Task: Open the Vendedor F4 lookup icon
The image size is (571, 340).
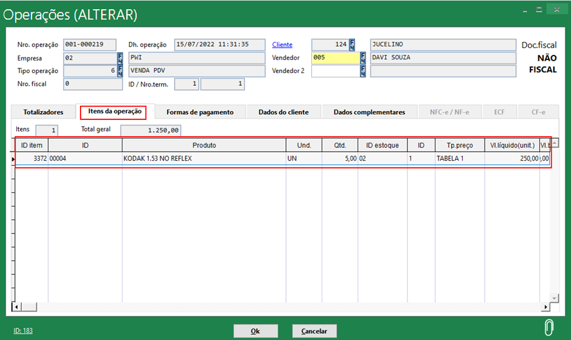Action: click(363, 58)
